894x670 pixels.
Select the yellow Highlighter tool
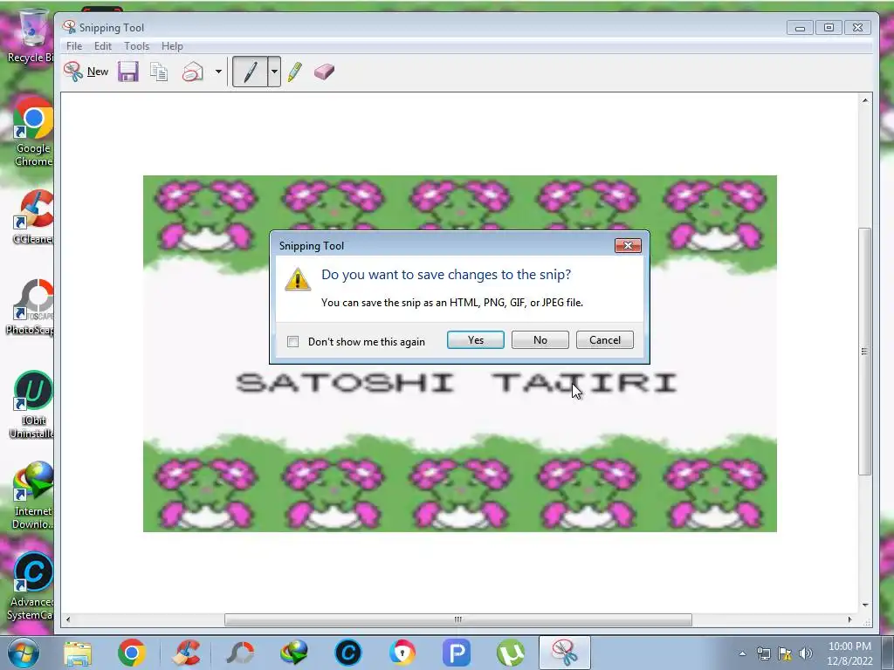pyautogui.click(x=295, y=72)
